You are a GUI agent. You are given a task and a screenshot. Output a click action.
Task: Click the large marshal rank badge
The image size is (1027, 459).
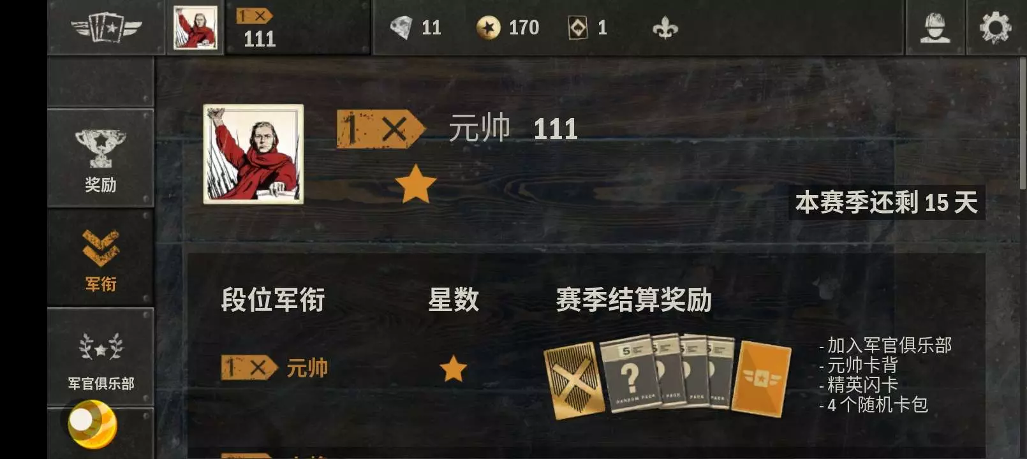pos(381,129)
